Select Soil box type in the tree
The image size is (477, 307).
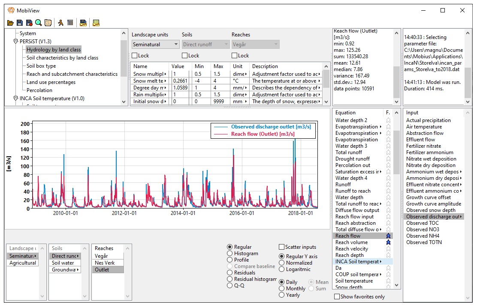point(41,66)
